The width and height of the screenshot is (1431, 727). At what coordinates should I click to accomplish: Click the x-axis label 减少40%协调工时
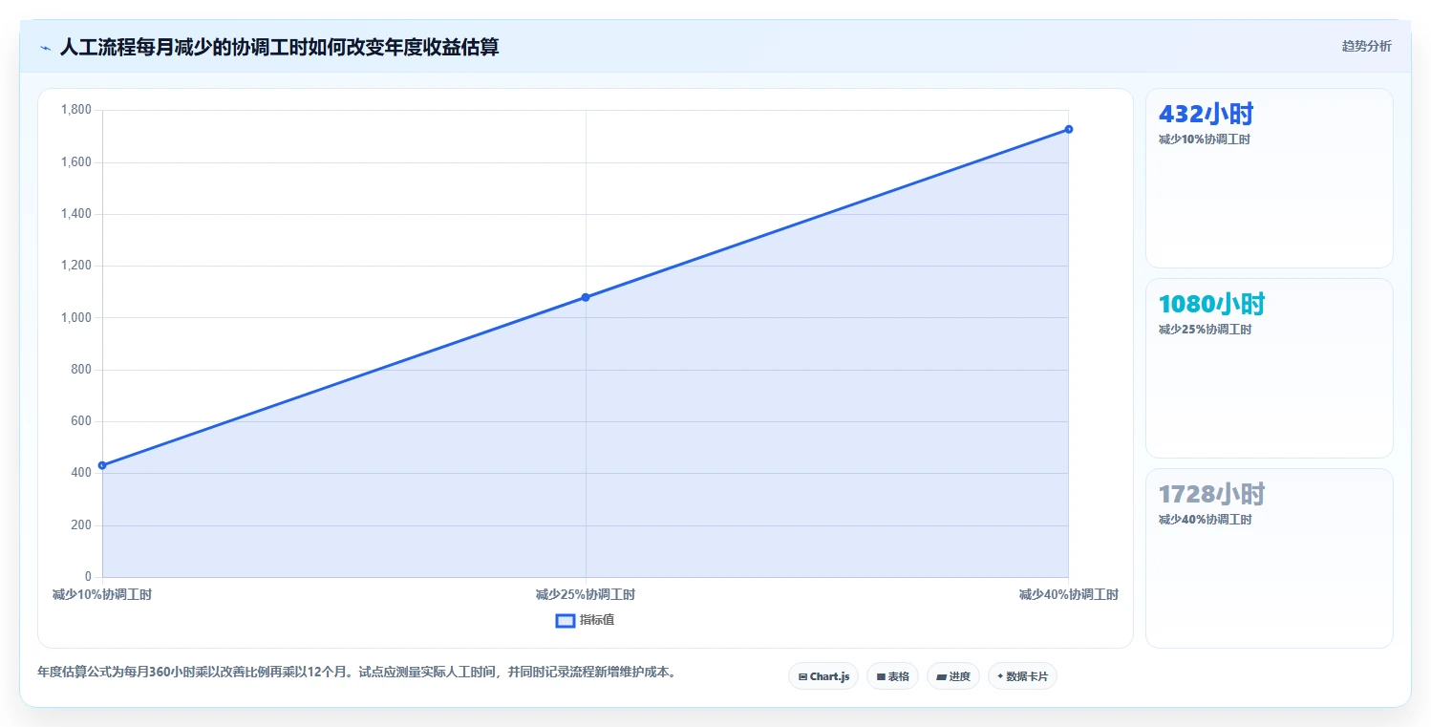click(x=1068, y=594)
